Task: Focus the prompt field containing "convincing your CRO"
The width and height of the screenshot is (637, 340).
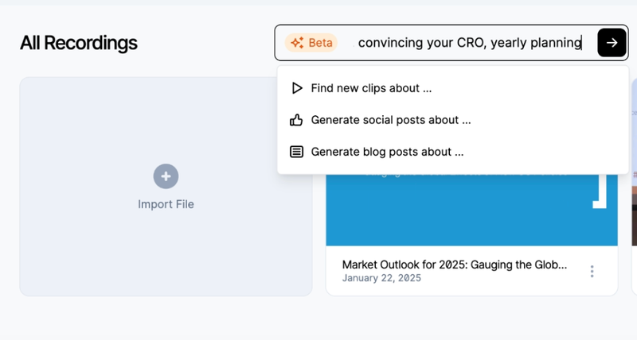Action: (470, 43)
